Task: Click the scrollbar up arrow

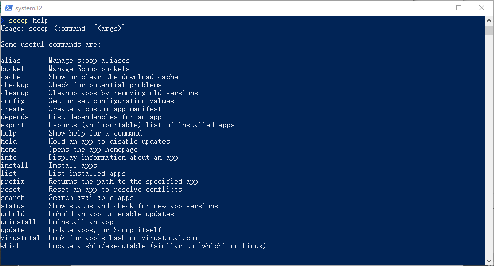Action: (x=489, y=20)
